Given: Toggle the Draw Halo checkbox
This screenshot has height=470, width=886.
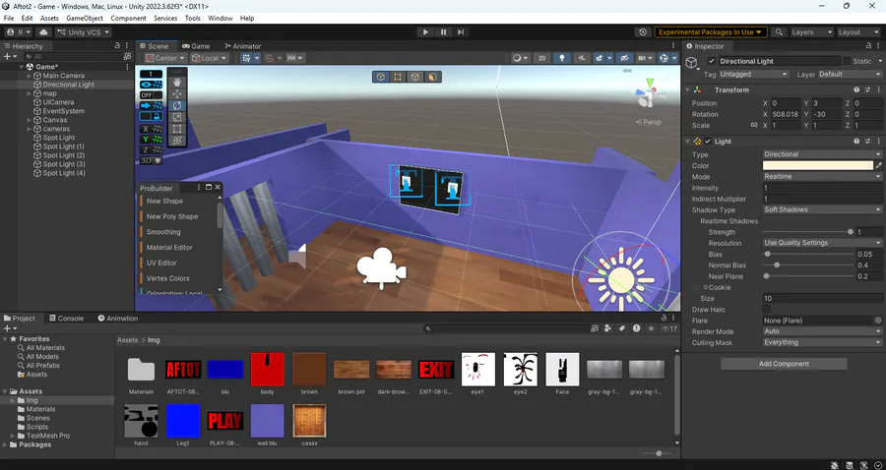Looking at the screenshot, I should 767,309.
